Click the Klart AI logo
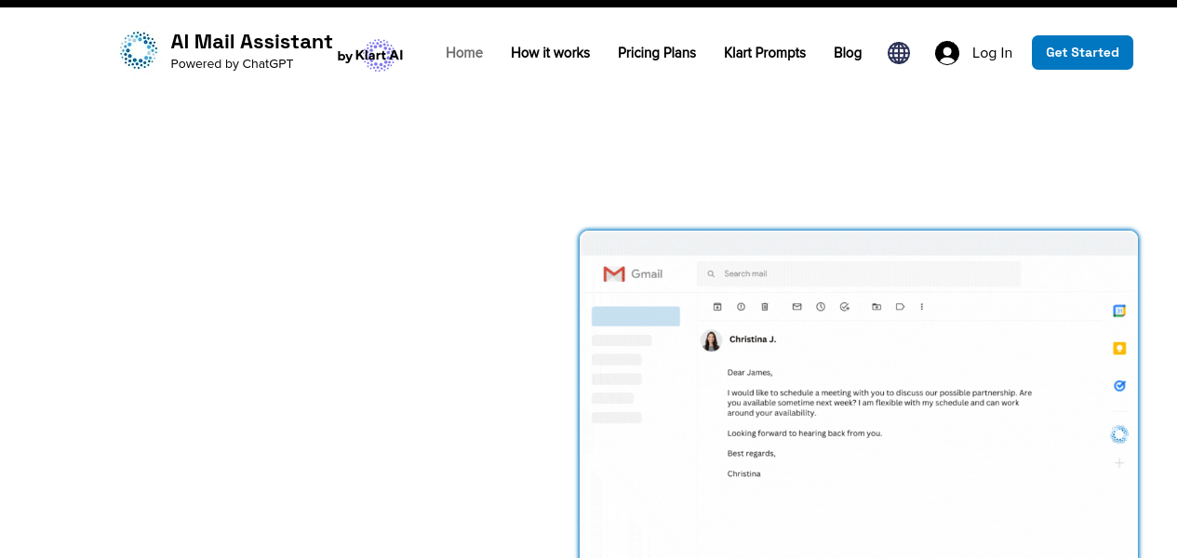Screen dimensions: 1191x558 pos(372,56)
